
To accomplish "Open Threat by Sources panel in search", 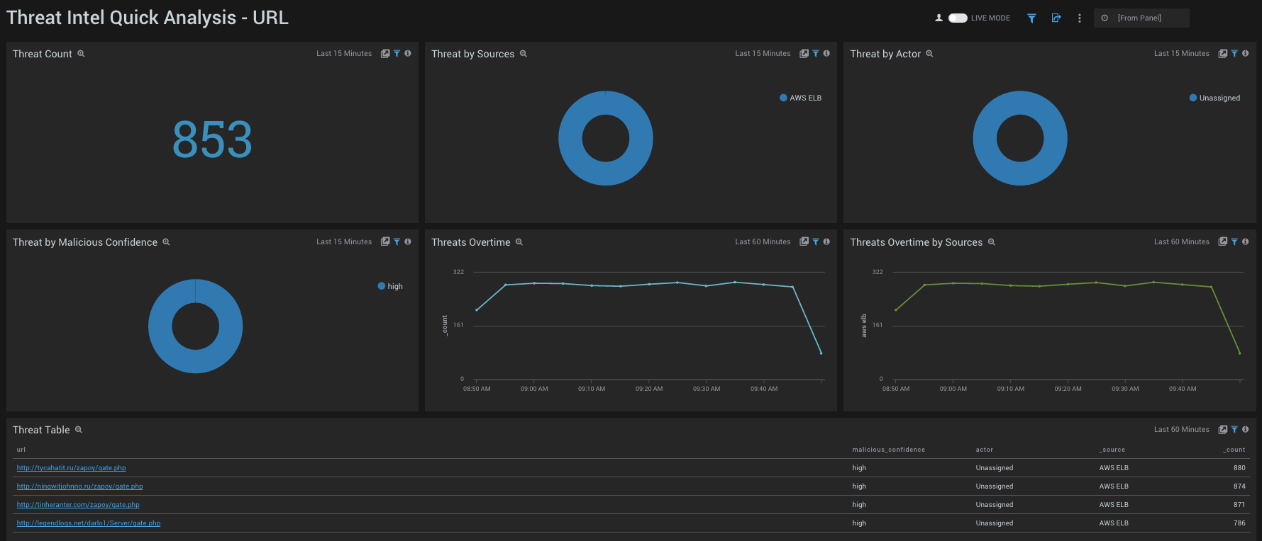I will click(x=804, y=54).
